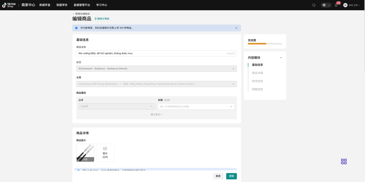Open the chat messages icon

click(324, 5)
